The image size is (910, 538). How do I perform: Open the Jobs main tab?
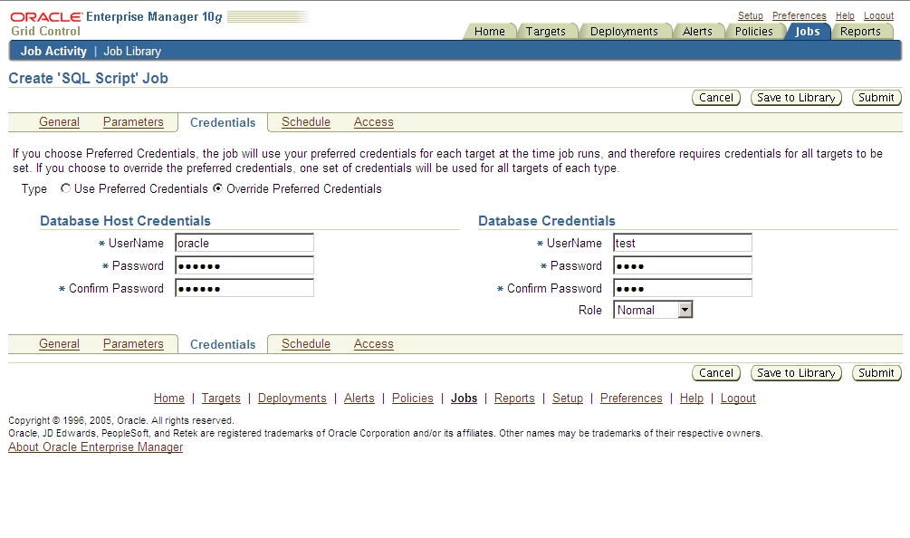click(x=808, y=32)
